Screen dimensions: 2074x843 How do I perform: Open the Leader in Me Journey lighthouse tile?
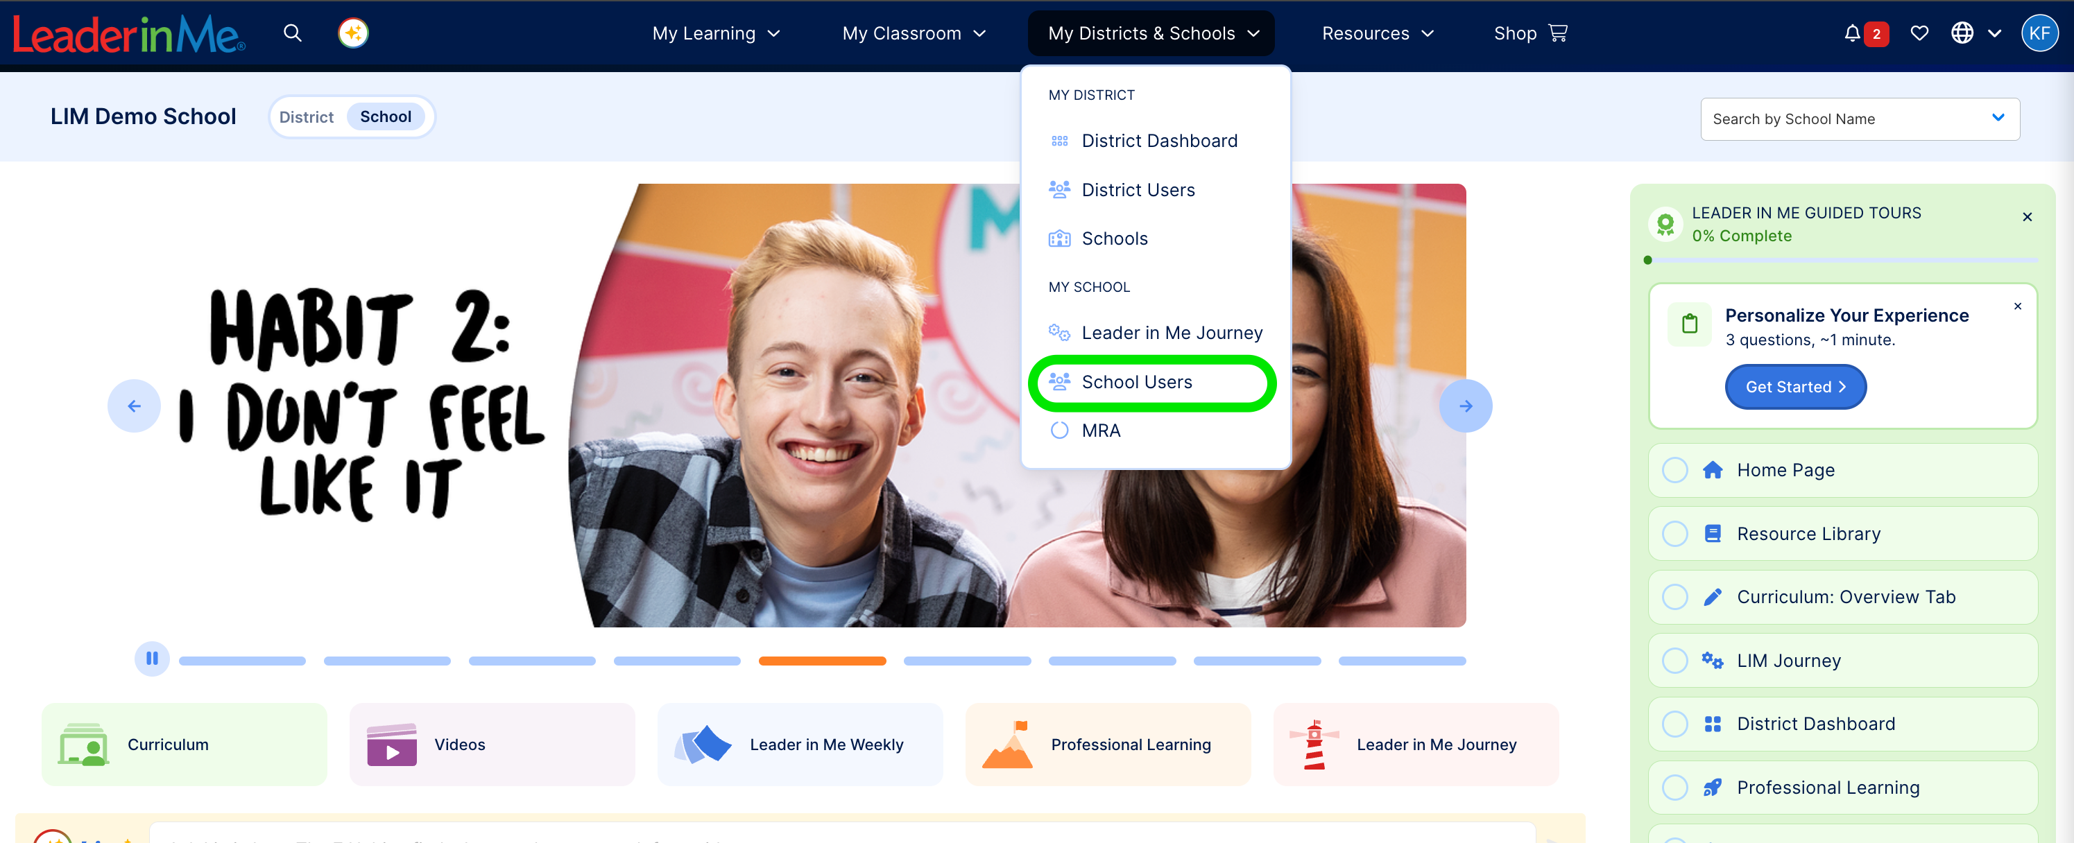(x=1416, y=744)
